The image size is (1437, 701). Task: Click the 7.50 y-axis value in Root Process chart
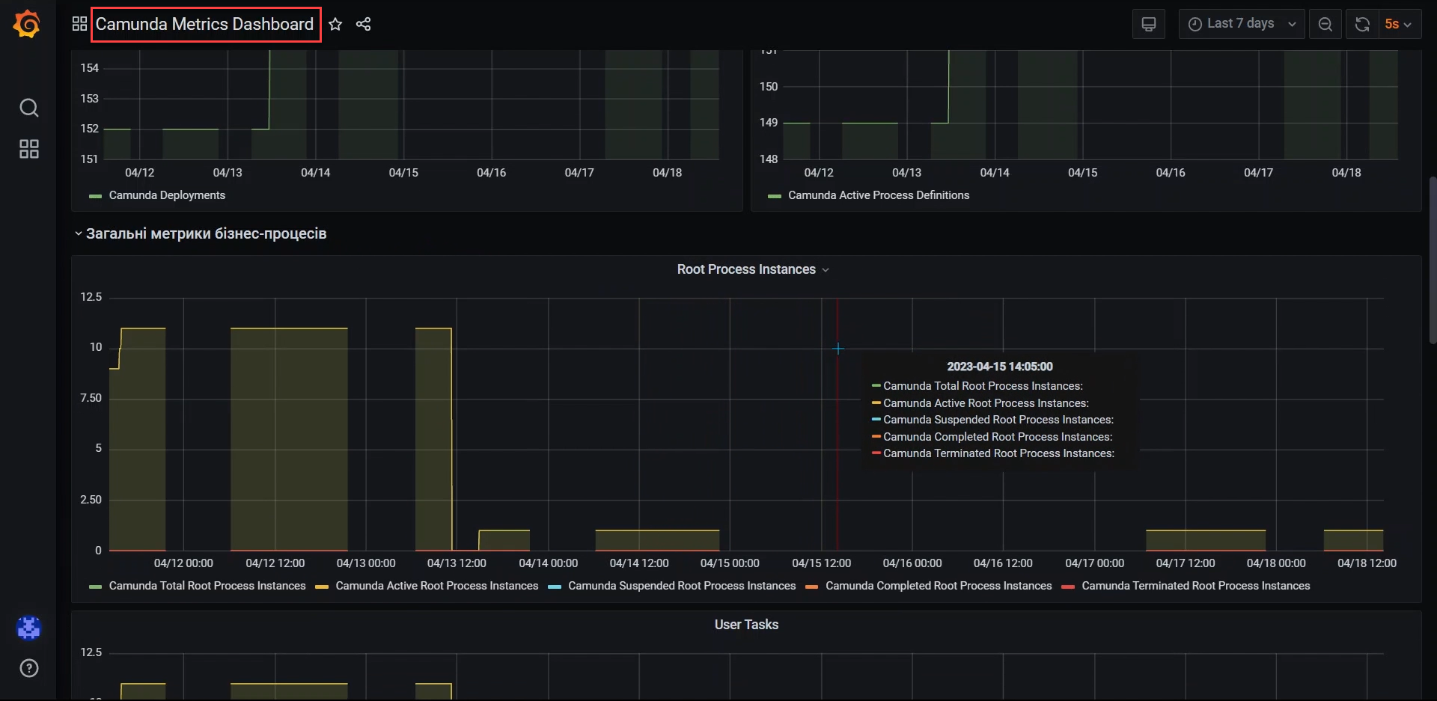point(91,398)
